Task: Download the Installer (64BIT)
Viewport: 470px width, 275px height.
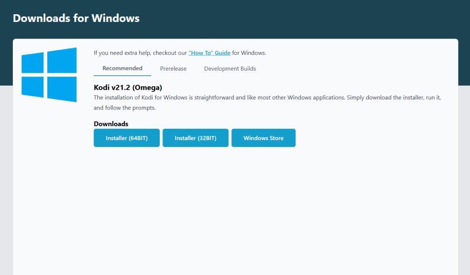Action: tap(127, 138)
